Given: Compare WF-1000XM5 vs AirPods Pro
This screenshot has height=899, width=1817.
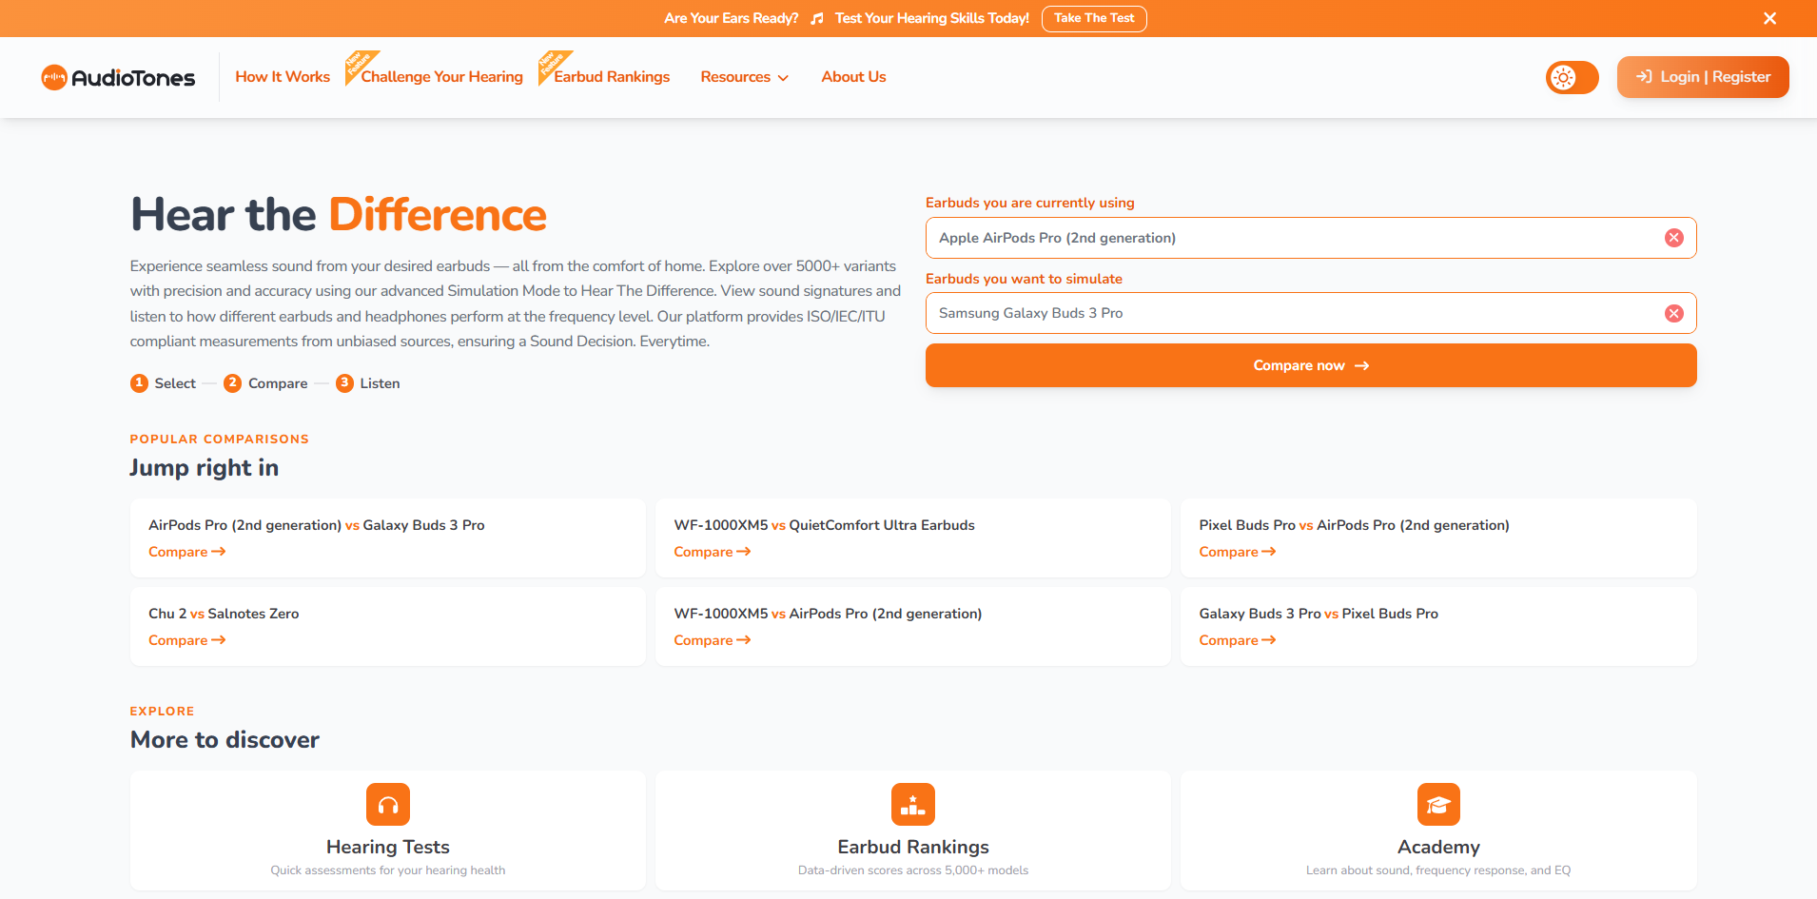Looking at the screenshot, I should click(x=712, y=640).
